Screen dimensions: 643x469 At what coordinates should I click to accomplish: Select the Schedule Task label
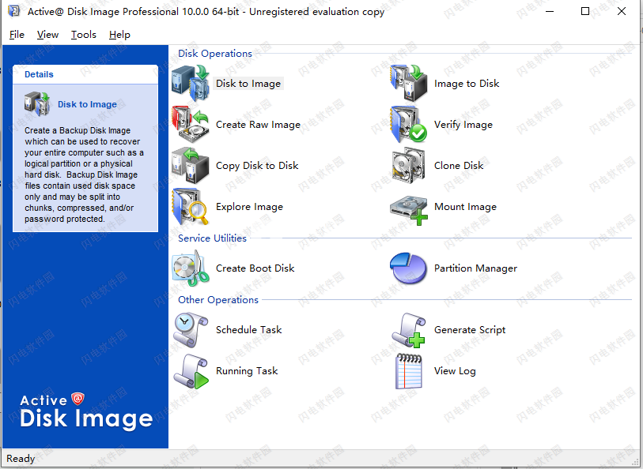[x=249, y=330]
